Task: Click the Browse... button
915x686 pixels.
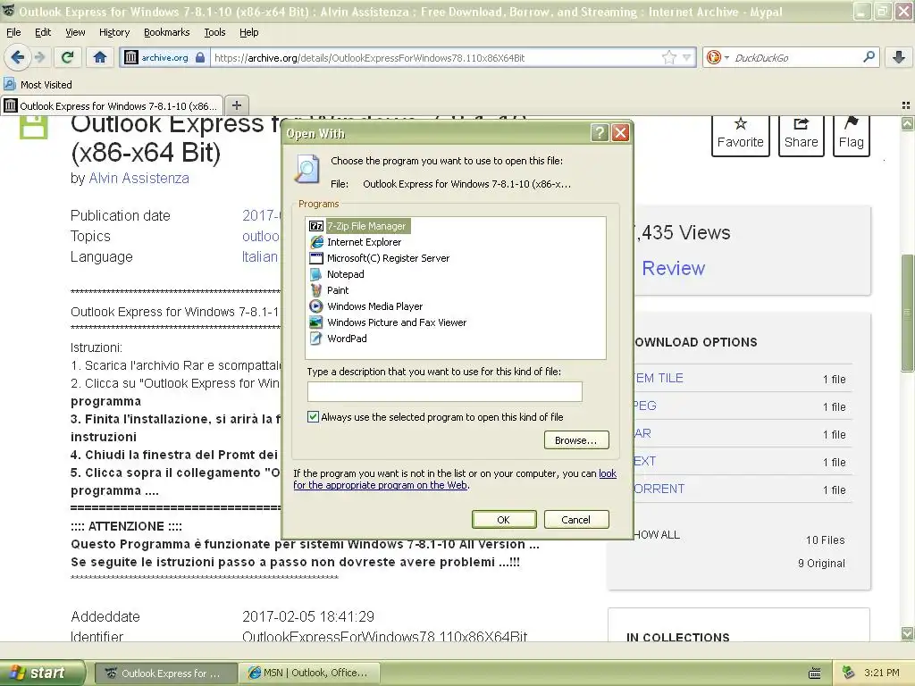Action: point(576,439)
